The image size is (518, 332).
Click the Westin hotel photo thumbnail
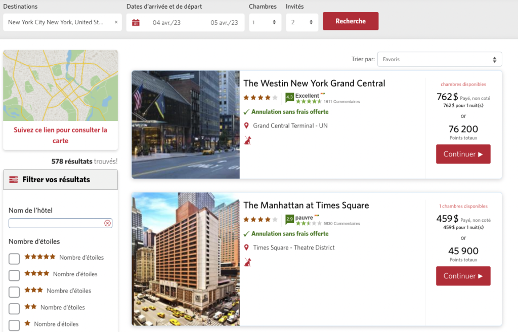(x=186, y=124)
